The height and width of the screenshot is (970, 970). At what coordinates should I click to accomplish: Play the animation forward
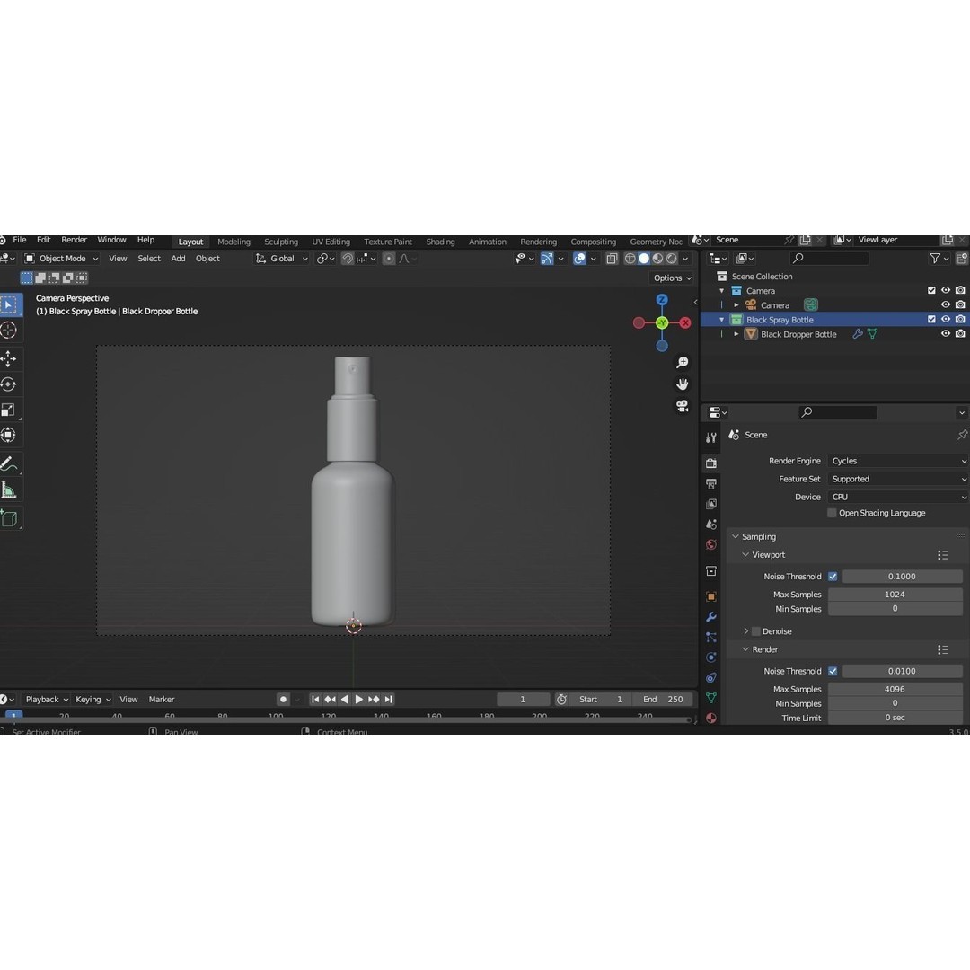coord(359,700)
